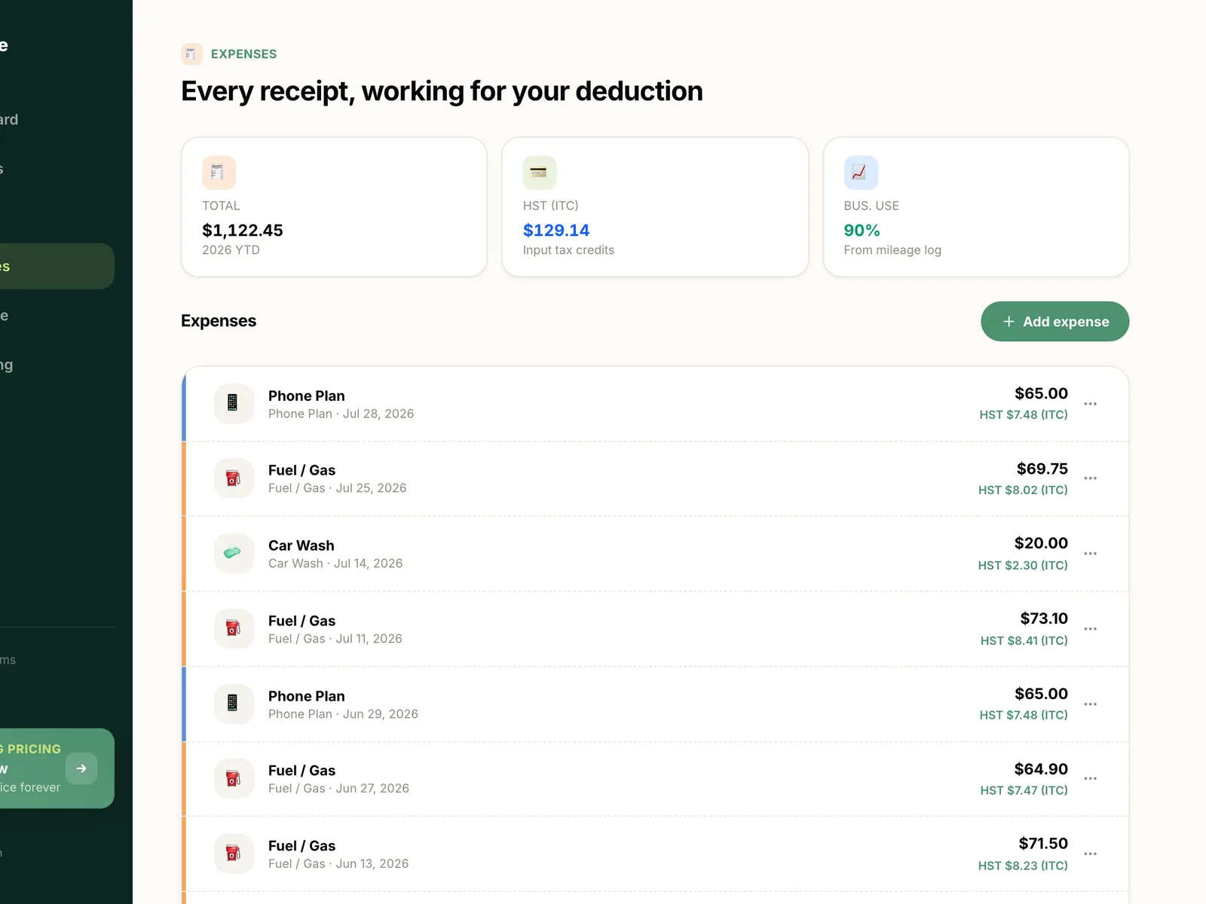Select the Phone Plan Jul 28, 2026 row title

[x=307, y=396]
